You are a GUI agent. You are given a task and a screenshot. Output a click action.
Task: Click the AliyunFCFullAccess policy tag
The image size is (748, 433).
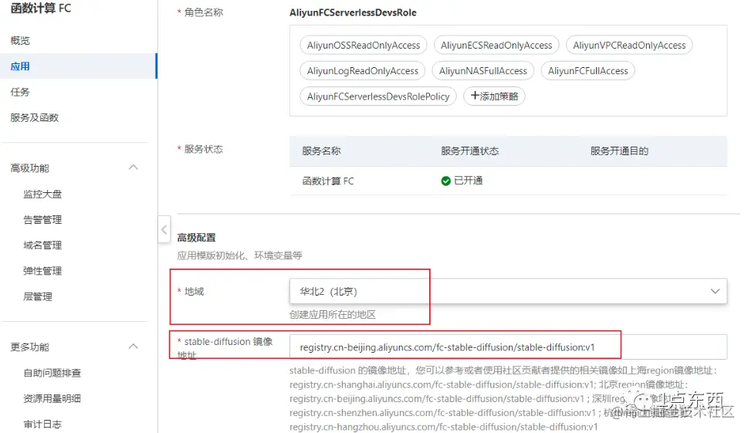(587, 71)
